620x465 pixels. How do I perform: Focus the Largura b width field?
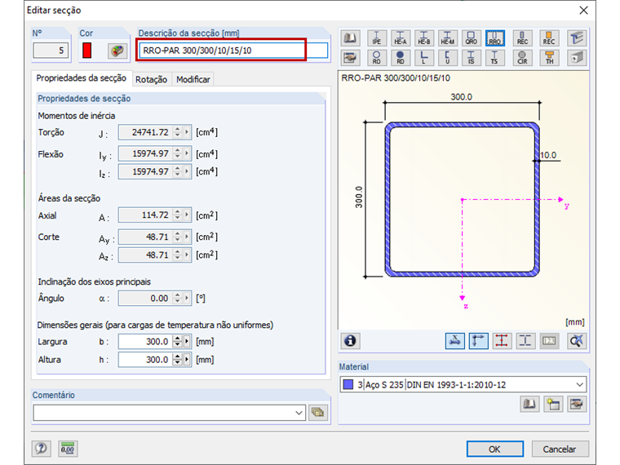click(x=145, y=342)
